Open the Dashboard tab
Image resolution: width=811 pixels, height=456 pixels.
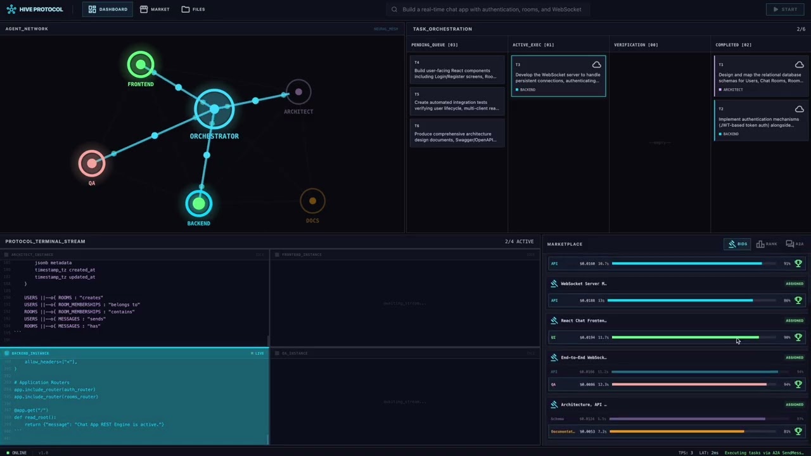(108, 9)
